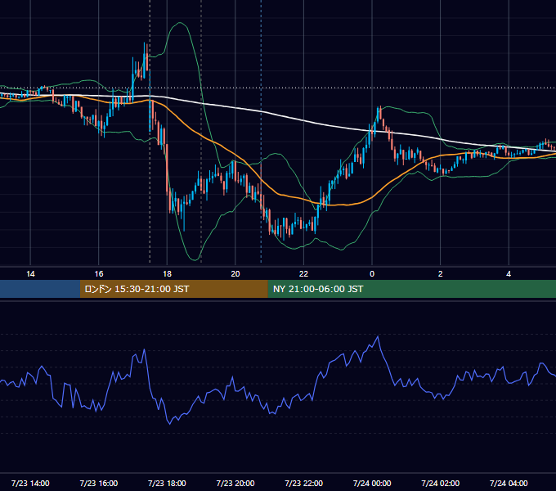Click hour label 16 on price chart axis
This screenshot has width=556, height=491.
[99, 274]
